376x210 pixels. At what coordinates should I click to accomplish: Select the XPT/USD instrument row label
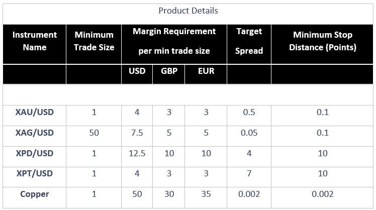click(x=35, y=173)
